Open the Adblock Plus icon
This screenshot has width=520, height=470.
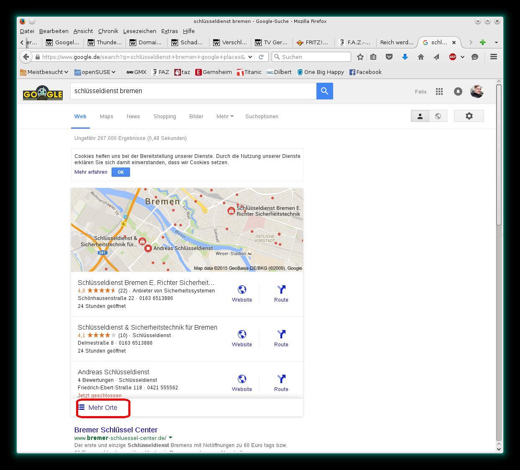point(453,57)
